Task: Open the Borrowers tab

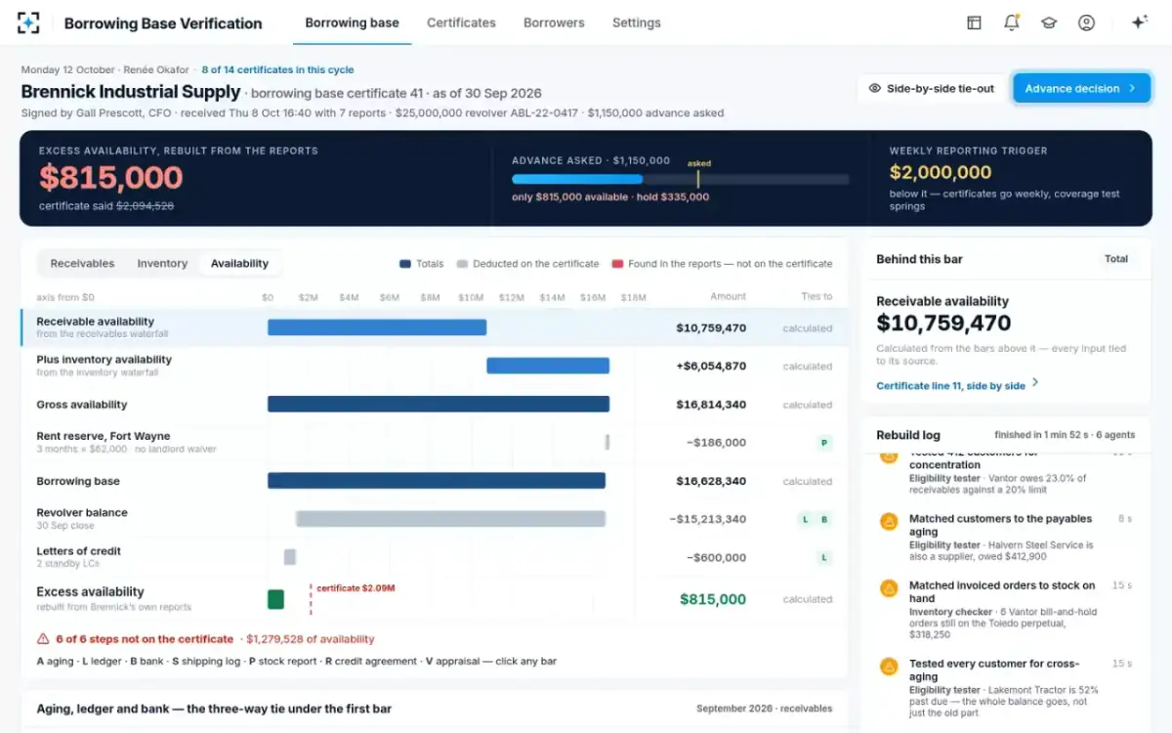Action: pyautogui.click(x=554, y=22)
